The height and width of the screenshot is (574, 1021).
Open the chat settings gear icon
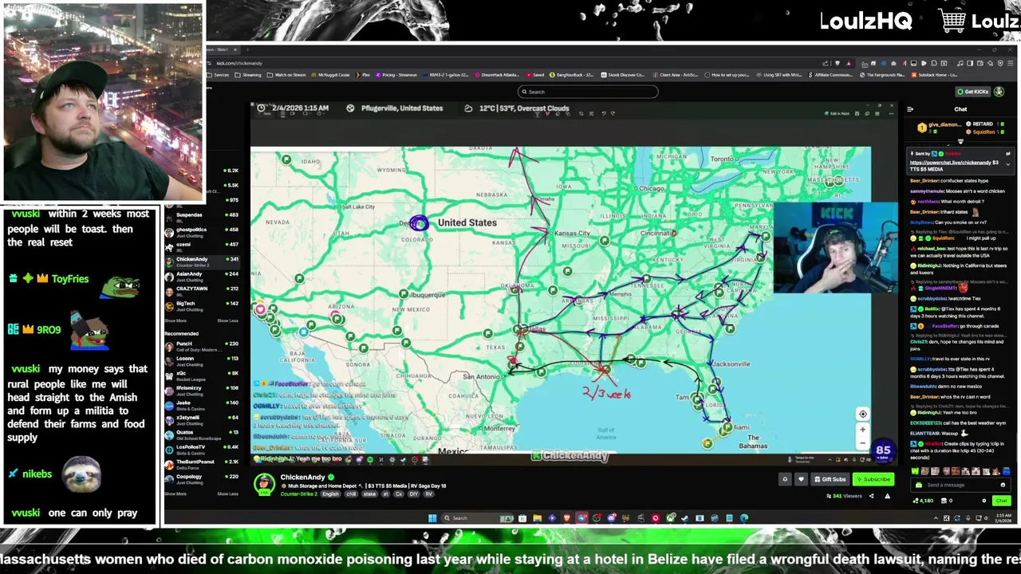(984, 501)
